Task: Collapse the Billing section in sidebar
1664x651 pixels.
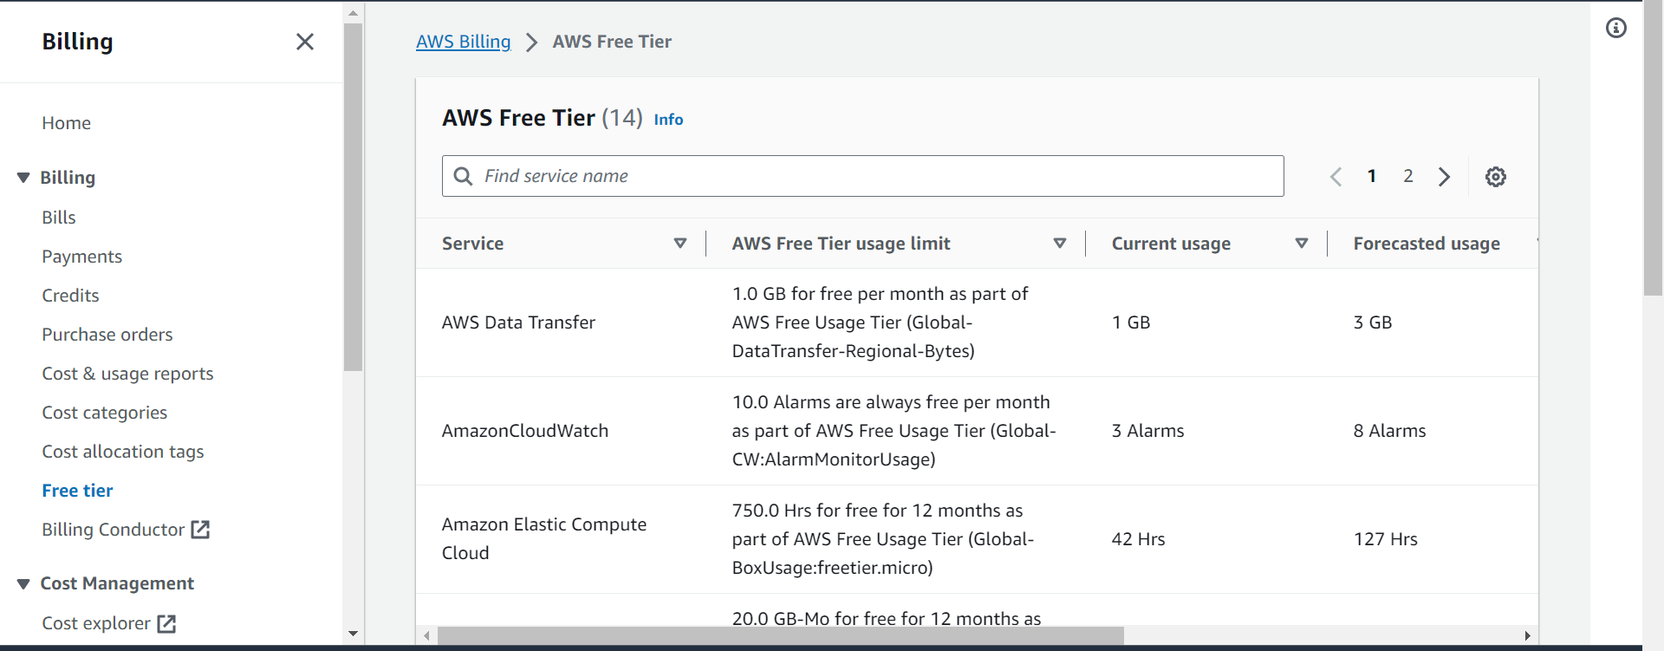Action: coord(23,178)
